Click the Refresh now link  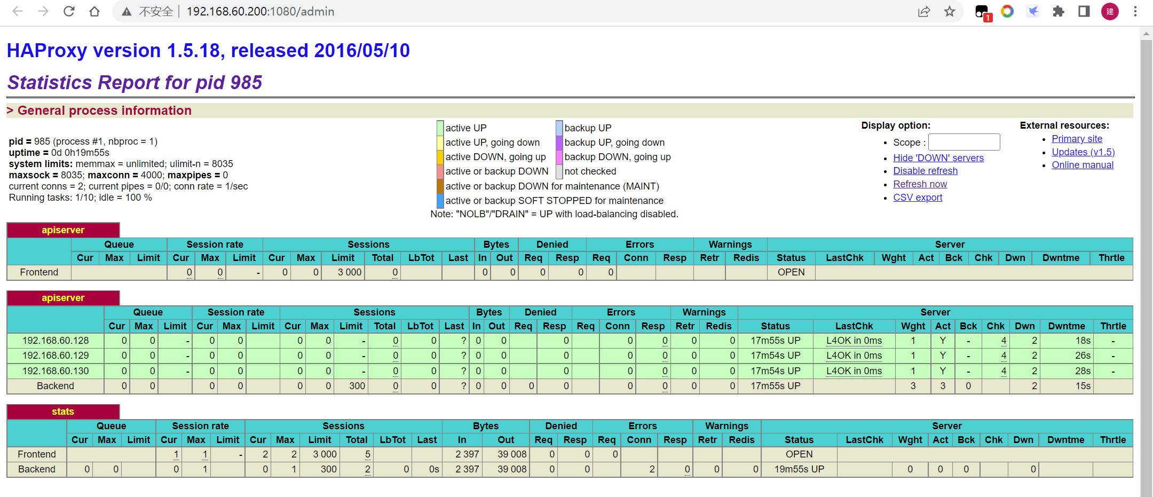pyautogui.click(x=920, y=184)
